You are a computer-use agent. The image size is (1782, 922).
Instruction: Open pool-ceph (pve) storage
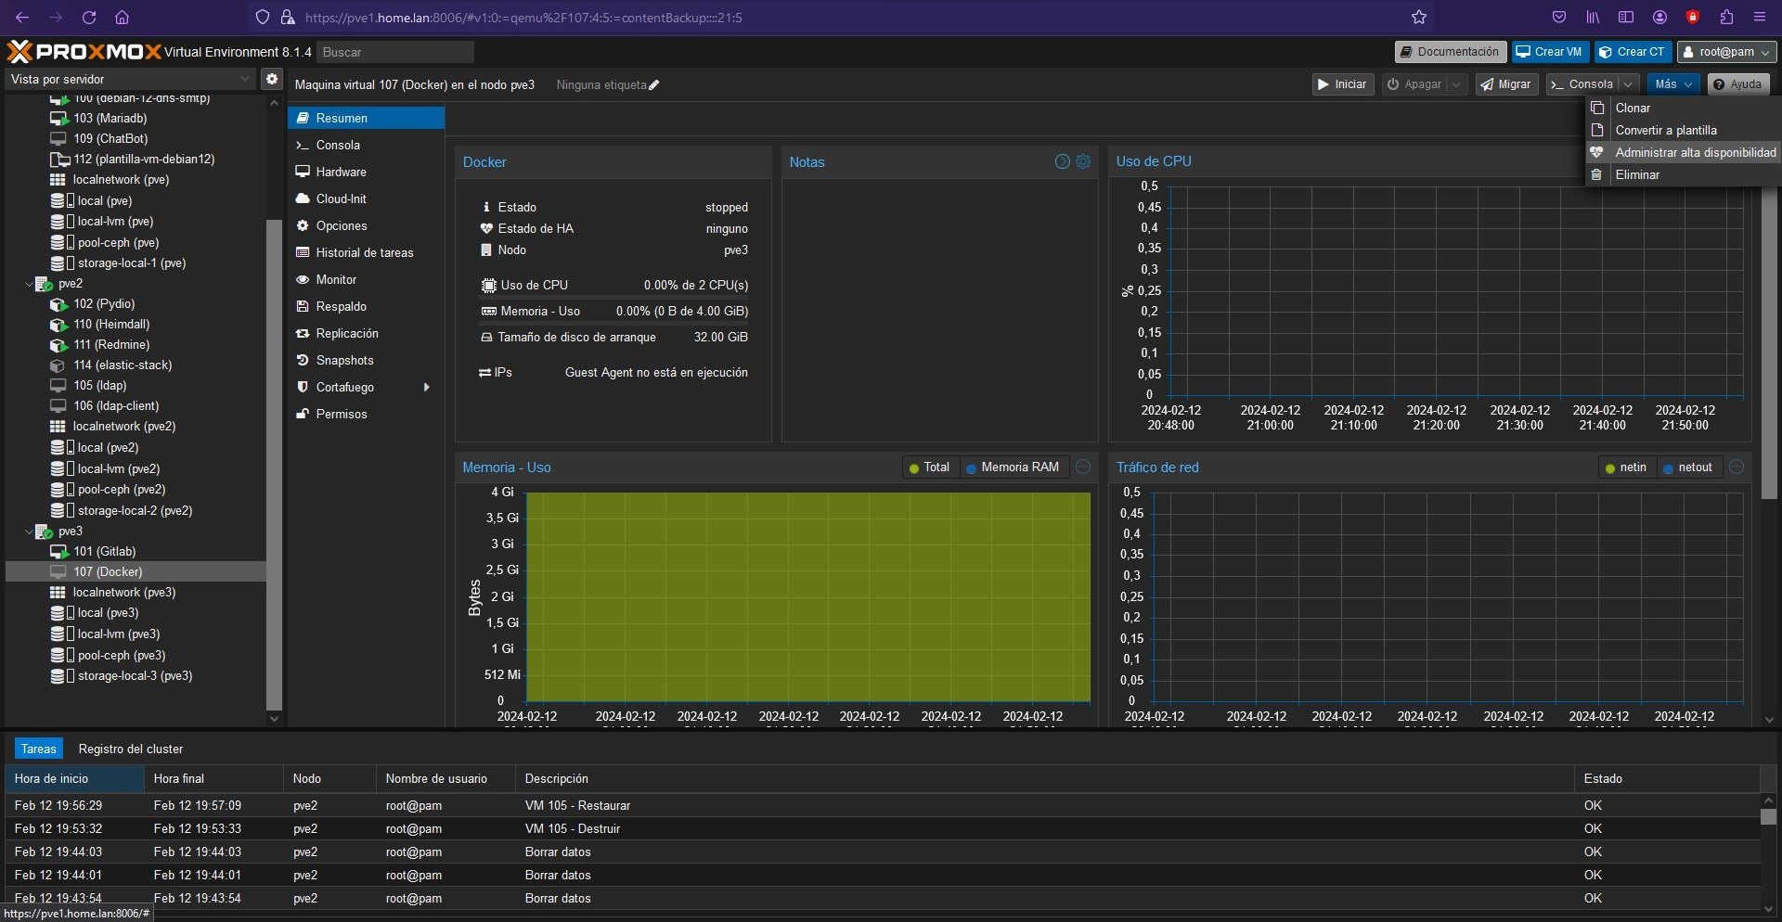117,242
